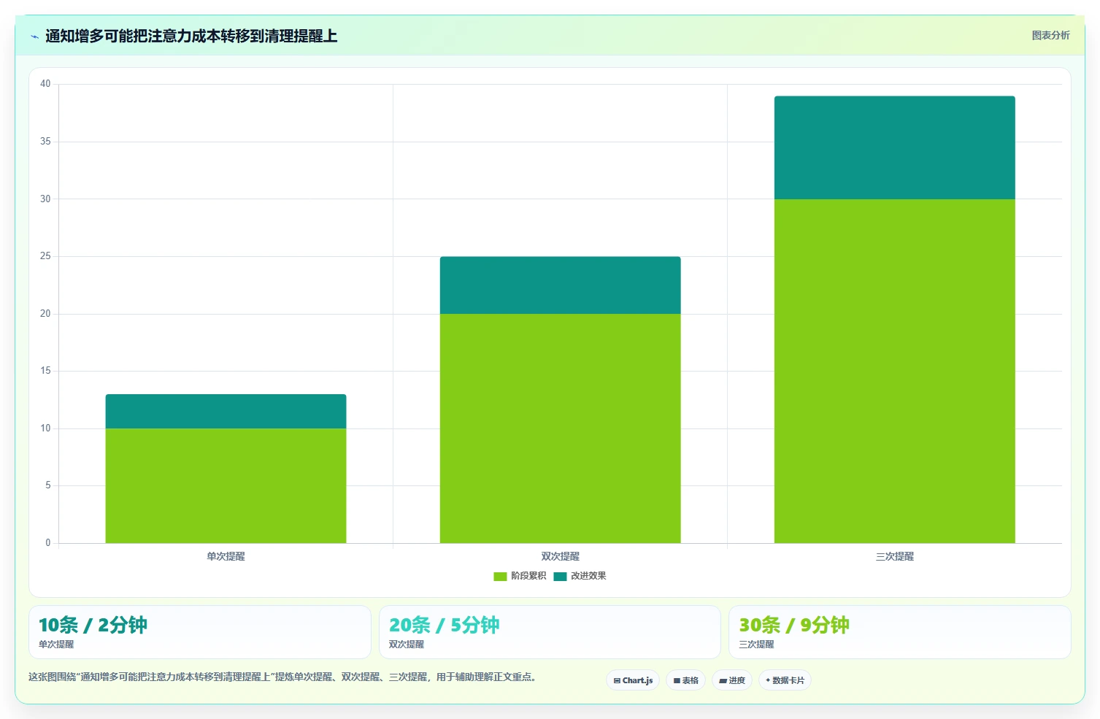1100x719 pixels.
Task: Click the 双次提醒 x-axis label
Action: pyautogui.click(x=560, y=556)
